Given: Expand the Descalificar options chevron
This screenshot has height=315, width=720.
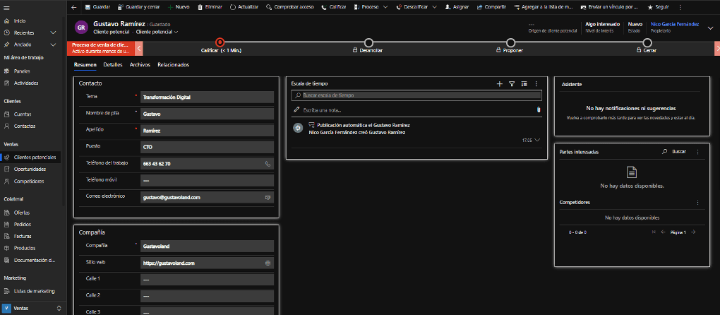Looking at the screenshot, I should [434, 7].
